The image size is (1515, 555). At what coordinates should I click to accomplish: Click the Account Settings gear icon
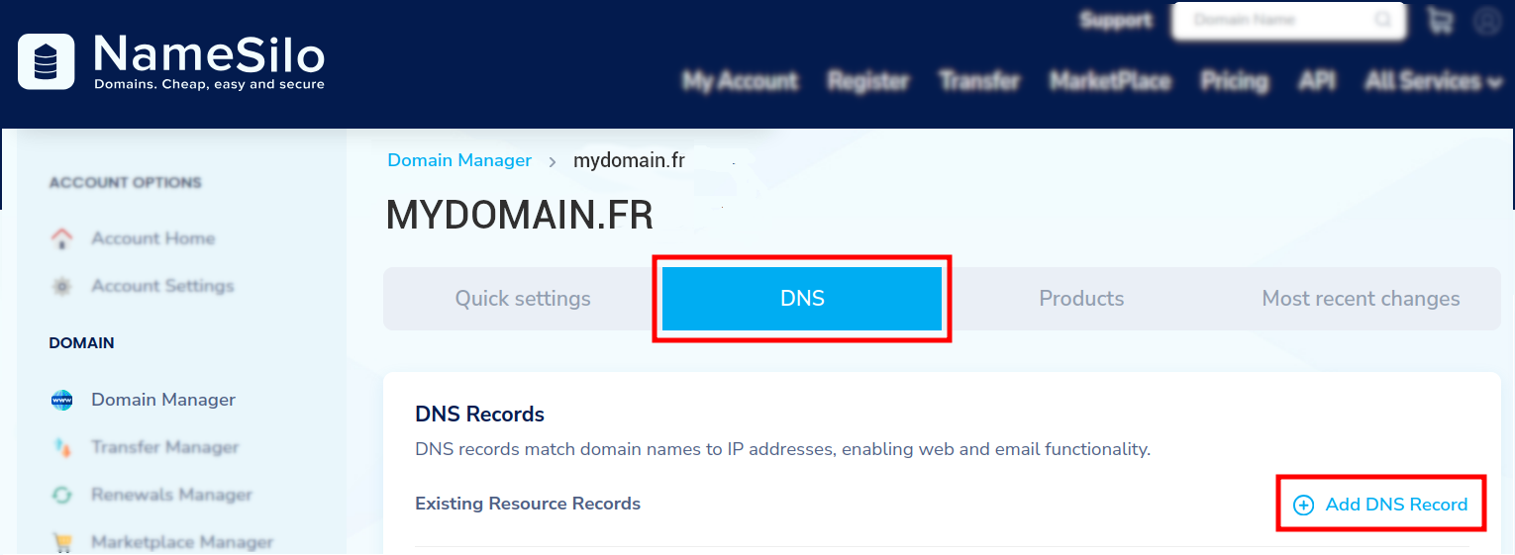[61, 286]
